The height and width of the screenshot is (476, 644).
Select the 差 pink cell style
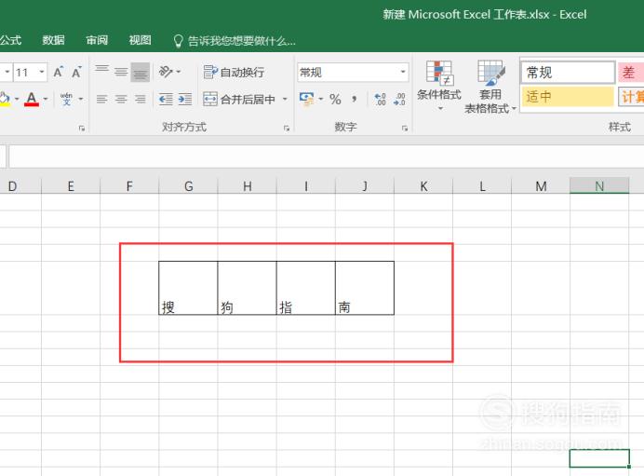(x=630, y=73)
